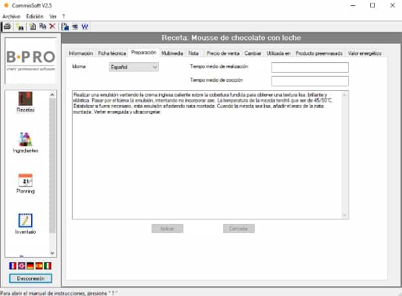Viewport: 402px width, 296px height.
Task: Switch to the Ficha técnica tab
Action: [x=112, y=53]
